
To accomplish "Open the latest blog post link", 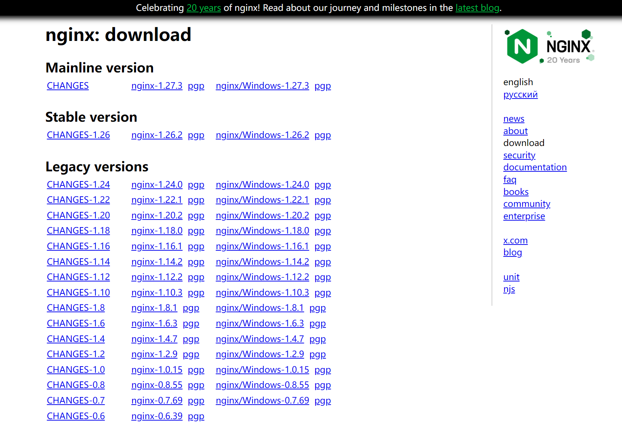I will (x=477, y=8).
